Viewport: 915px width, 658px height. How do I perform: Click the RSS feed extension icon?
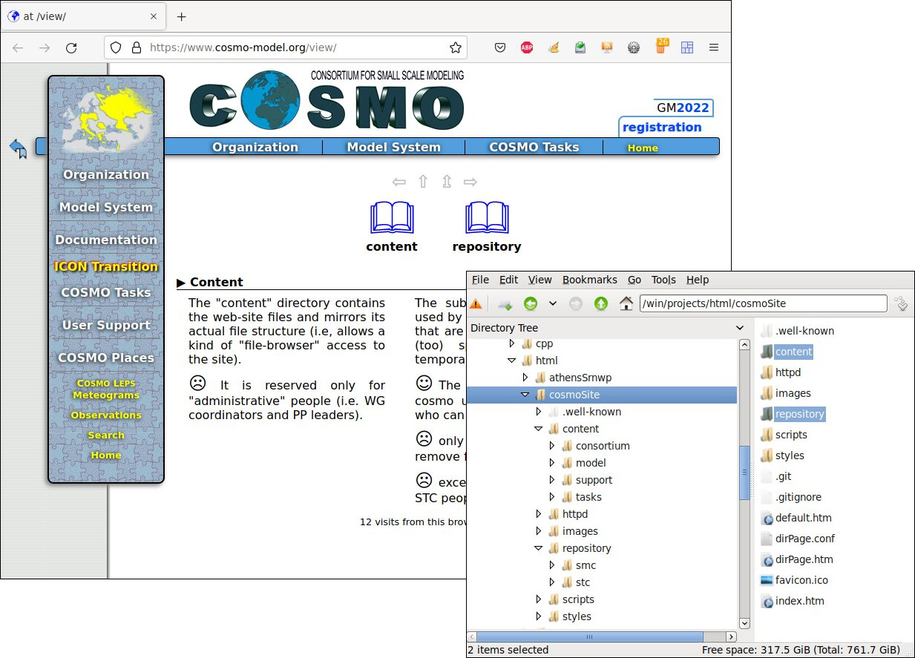[606, 47]
